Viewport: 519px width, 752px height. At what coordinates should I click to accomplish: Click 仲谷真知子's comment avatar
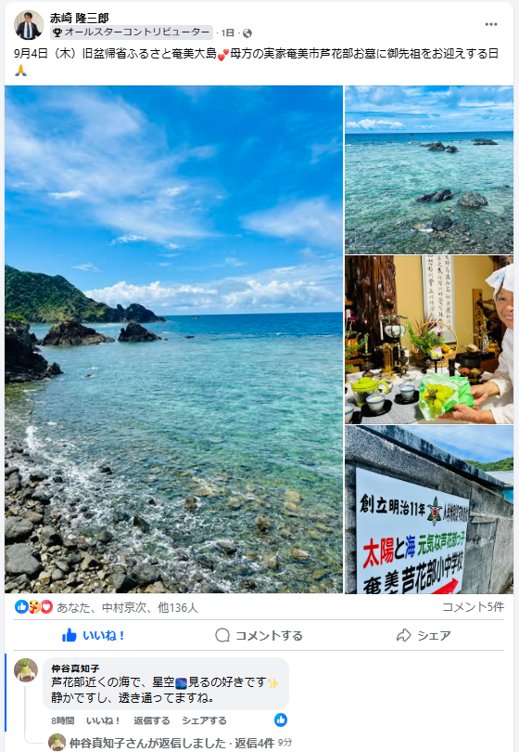pyautogui.click(x=26, y=669)
